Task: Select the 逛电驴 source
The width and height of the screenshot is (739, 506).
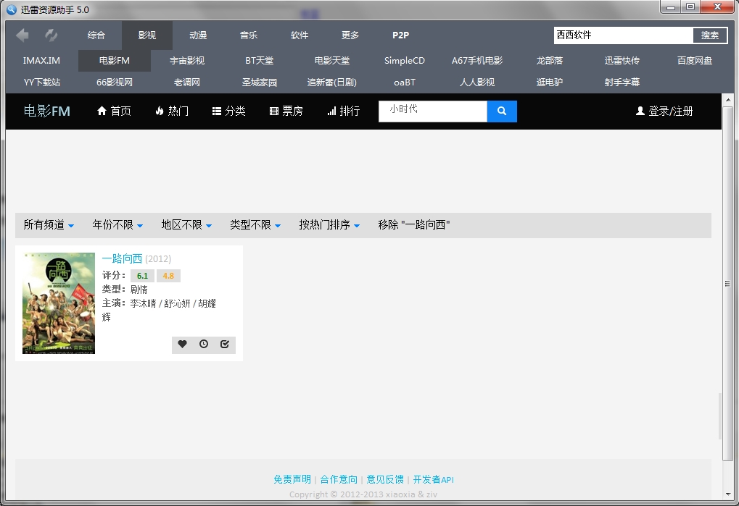Action: (550, 83)
